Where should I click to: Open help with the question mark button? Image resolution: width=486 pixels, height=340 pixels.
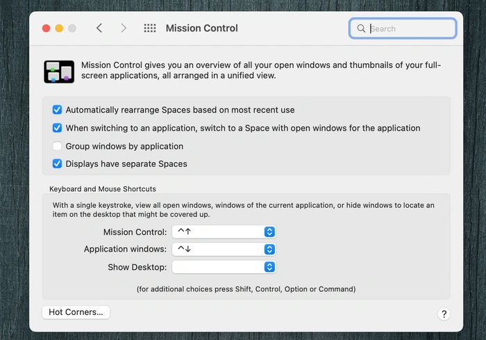(444, 314)
